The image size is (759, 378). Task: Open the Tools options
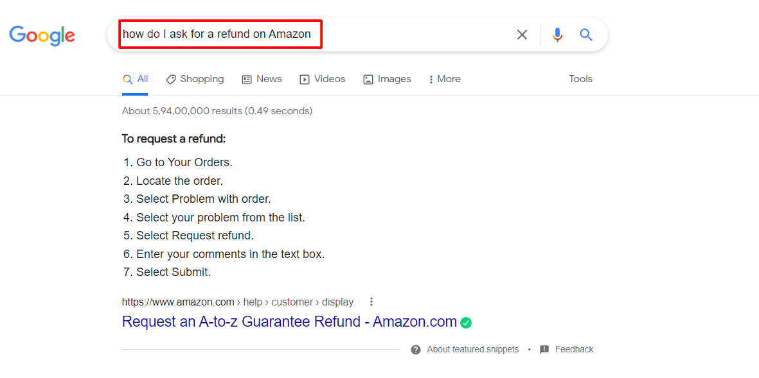pos(580,79)
